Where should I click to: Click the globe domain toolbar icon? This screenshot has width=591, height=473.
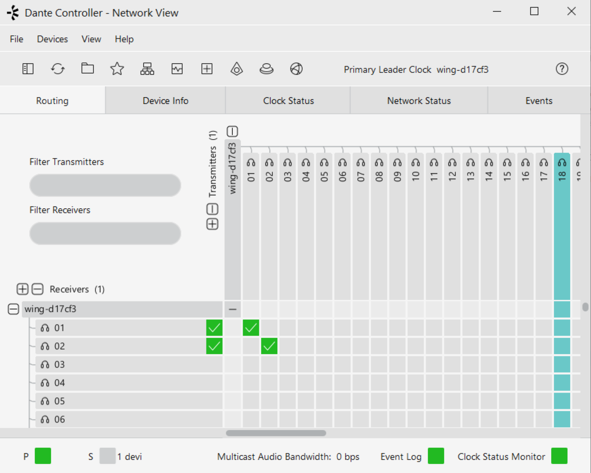296,69
